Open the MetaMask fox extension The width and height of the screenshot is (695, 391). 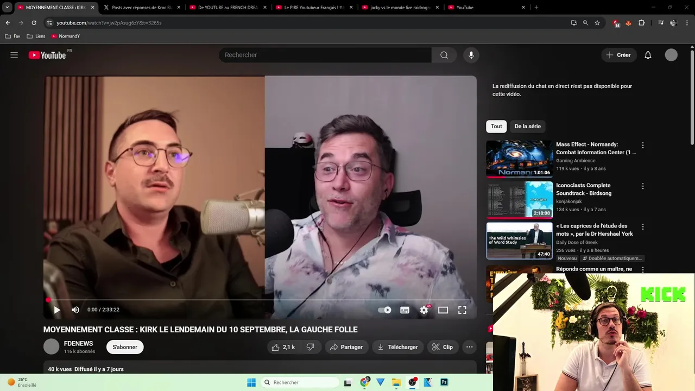pyautogui.click(x=629, y=23)
